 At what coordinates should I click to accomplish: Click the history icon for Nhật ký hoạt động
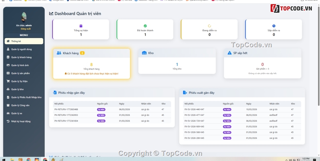[x=8, y=121]
